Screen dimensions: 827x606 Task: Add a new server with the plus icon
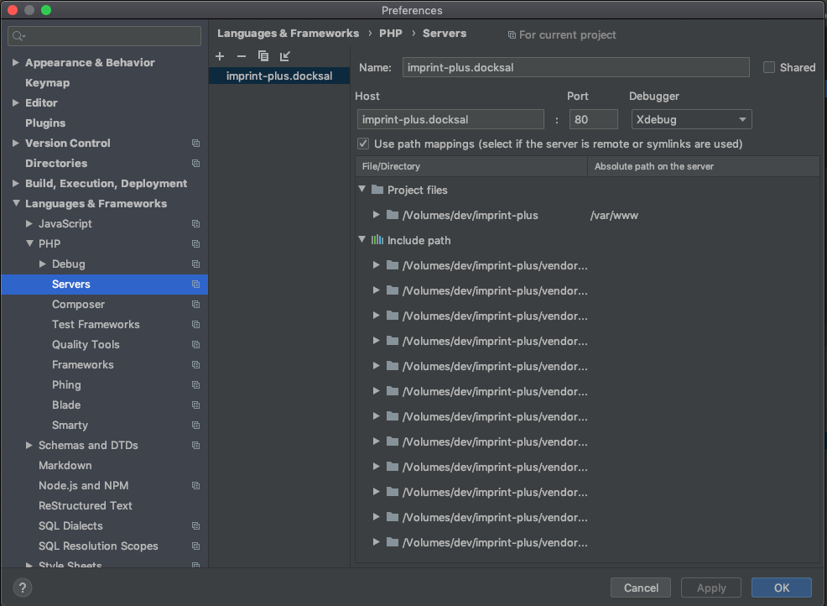coord(220,56)
